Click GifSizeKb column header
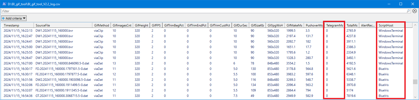Image resolution: width=419 pixels, height=100 pixels. tap(257, 25)
